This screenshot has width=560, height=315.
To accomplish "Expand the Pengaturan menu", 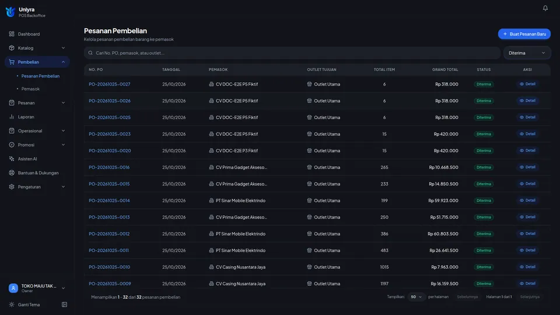I will (37, 187).
